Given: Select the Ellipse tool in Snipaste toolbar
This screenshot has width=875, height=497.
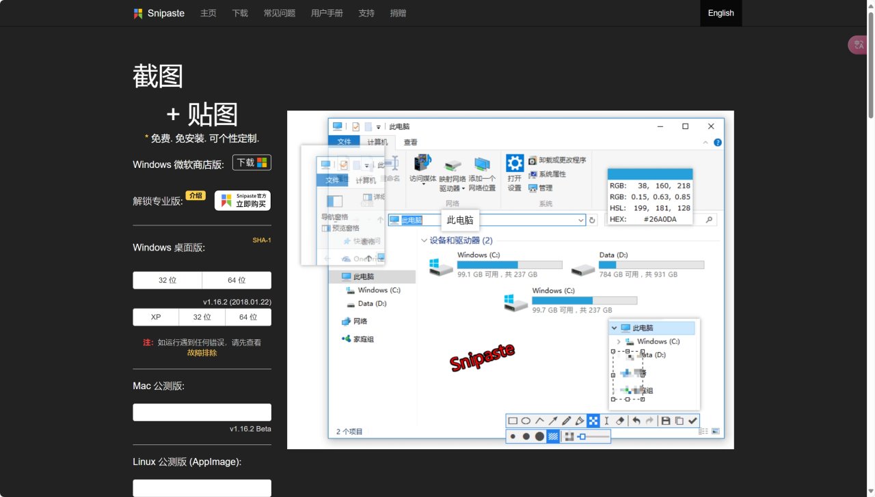Looking at the screenshot, I should pos(526,421).
